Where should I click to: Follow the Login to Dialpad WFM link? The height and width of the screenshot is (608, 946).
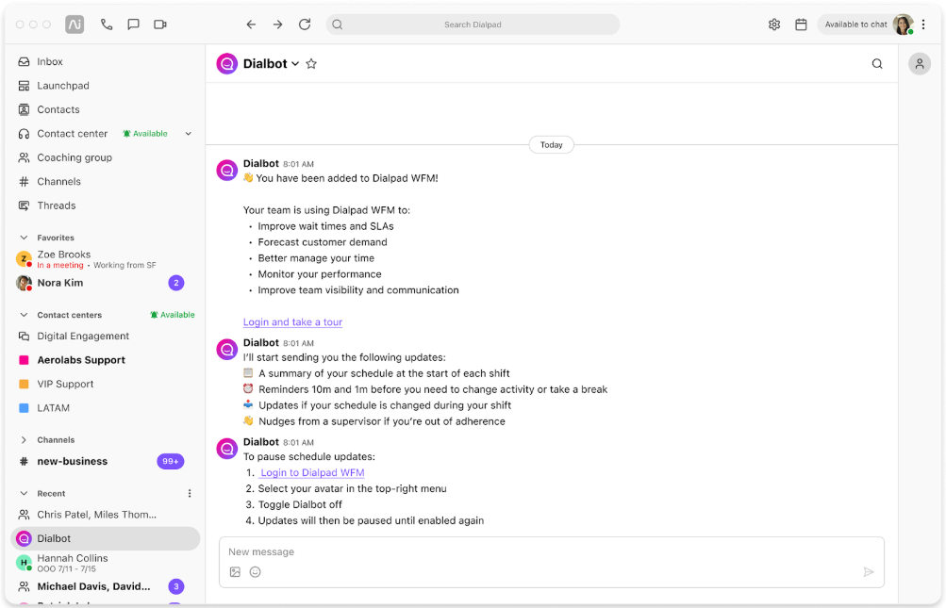(312, 473)
